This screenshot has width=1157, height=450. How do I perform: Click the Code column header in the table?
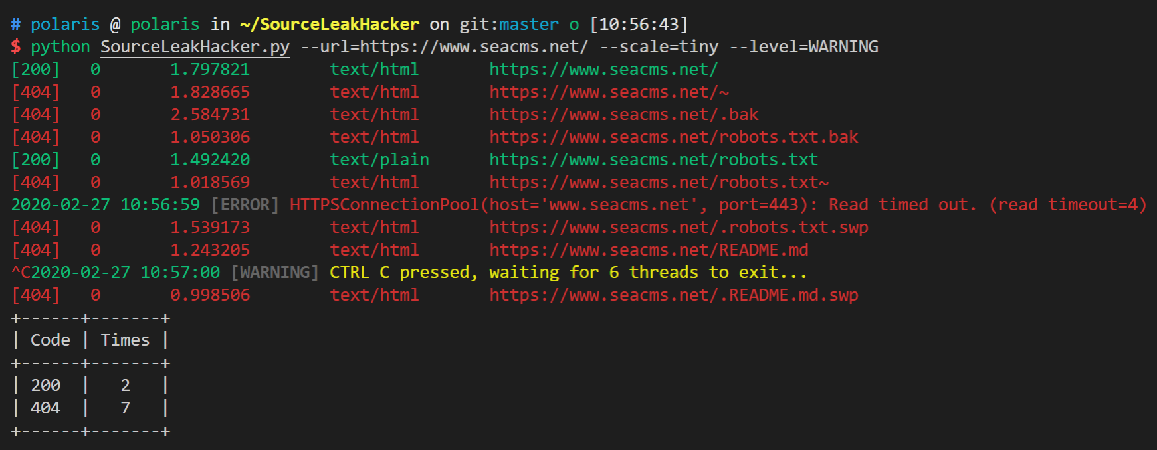coord(51,340)
